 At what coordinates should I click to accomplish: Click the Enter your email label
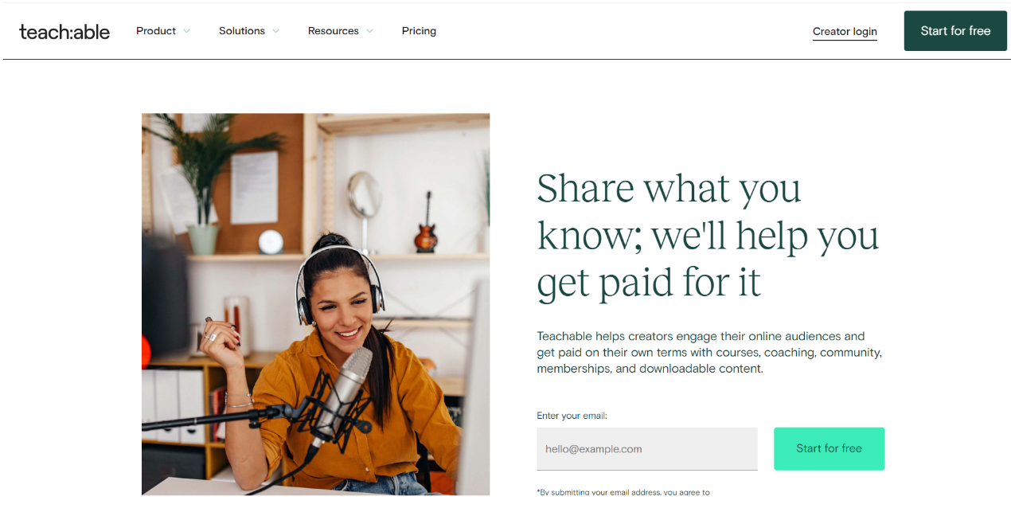(x=572, y=416)
